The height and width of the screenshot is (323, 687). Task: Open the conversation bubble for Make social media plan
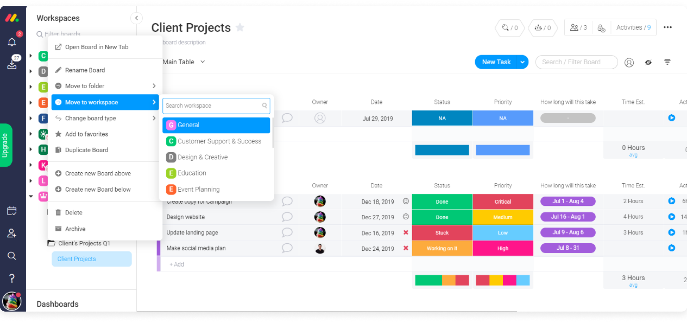pyautogui.click(x=287, y=248)
